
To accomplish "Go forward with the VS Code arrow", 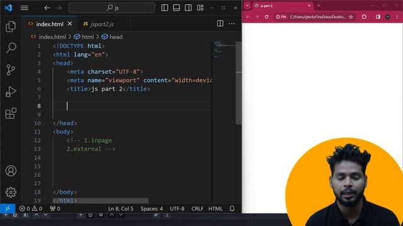I will [x=59, y=8].
